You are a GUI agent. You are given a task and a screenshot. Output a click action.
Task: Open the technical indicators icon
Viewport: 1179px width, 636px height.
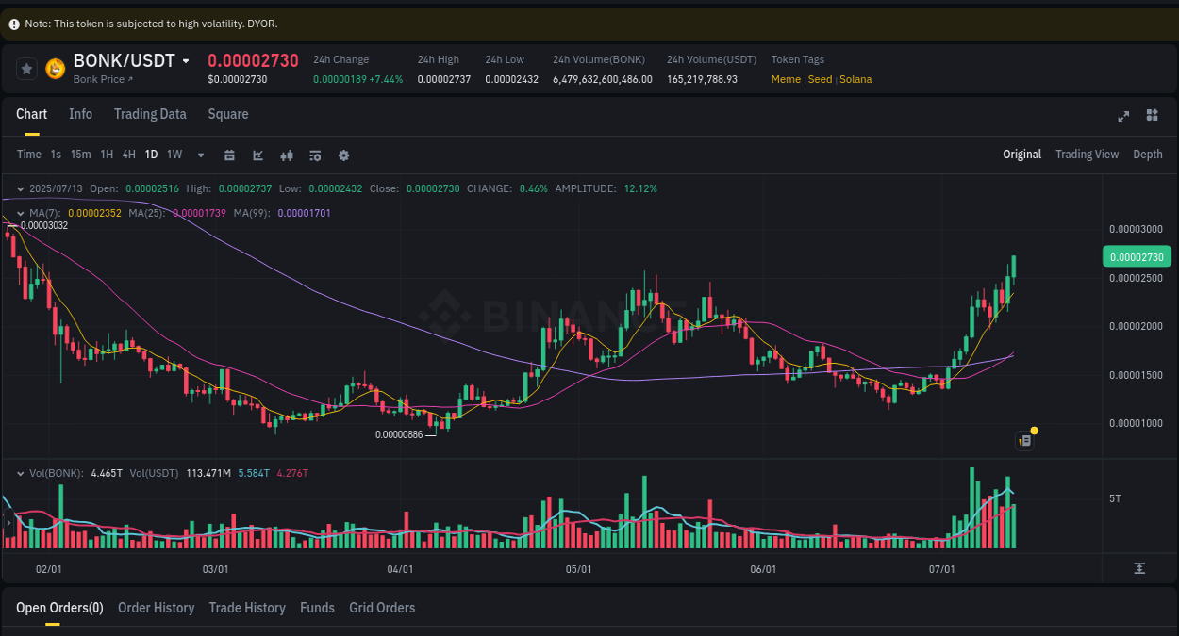pos(287,155)
